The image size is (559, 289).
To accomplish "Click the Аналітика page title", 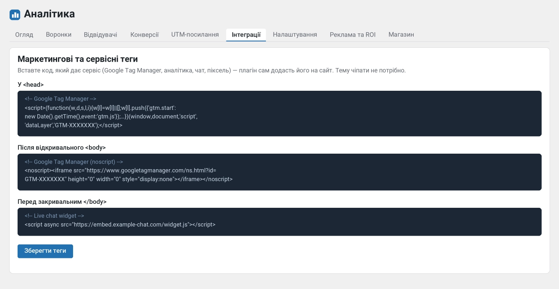I will (50, 14).
